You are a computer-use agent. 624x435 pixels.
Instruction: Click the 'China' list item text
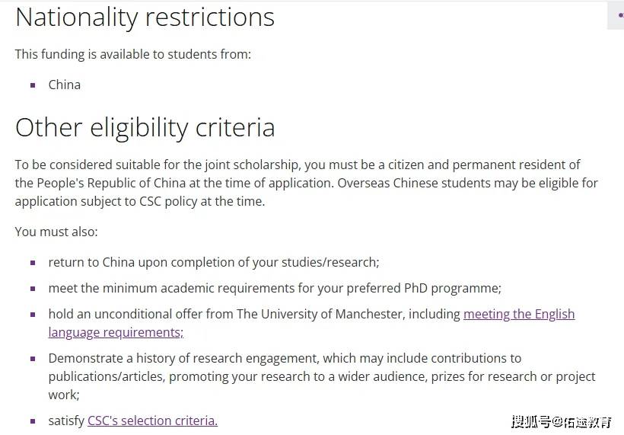[65, 85]
